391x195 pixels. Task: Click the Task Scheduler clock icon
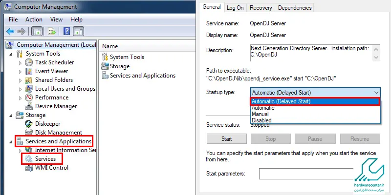click(29, 62)
